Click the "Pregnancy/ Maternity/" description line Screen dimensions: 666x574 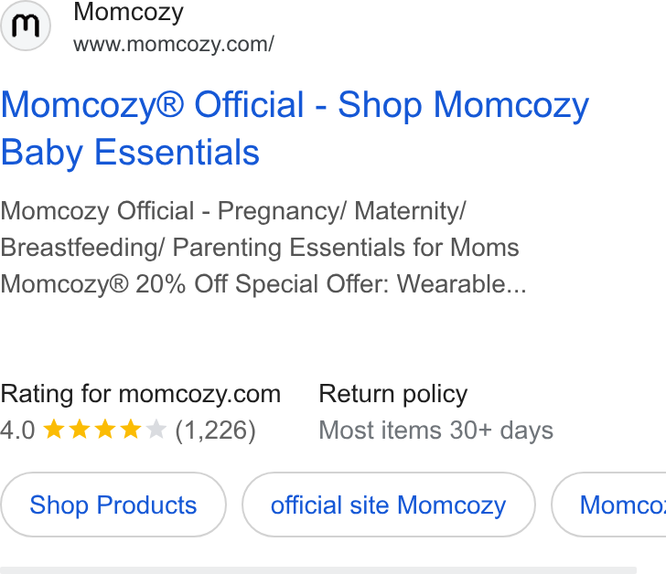(x=342, y=211)
